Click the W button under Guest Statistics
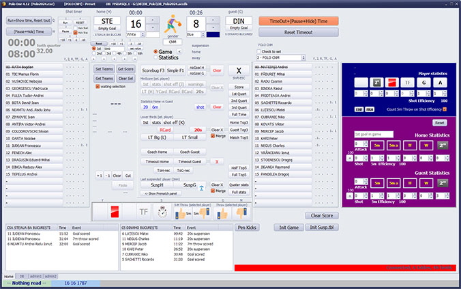Image resolution: width=461 pixels, height=289 pixels. (426, 183)
